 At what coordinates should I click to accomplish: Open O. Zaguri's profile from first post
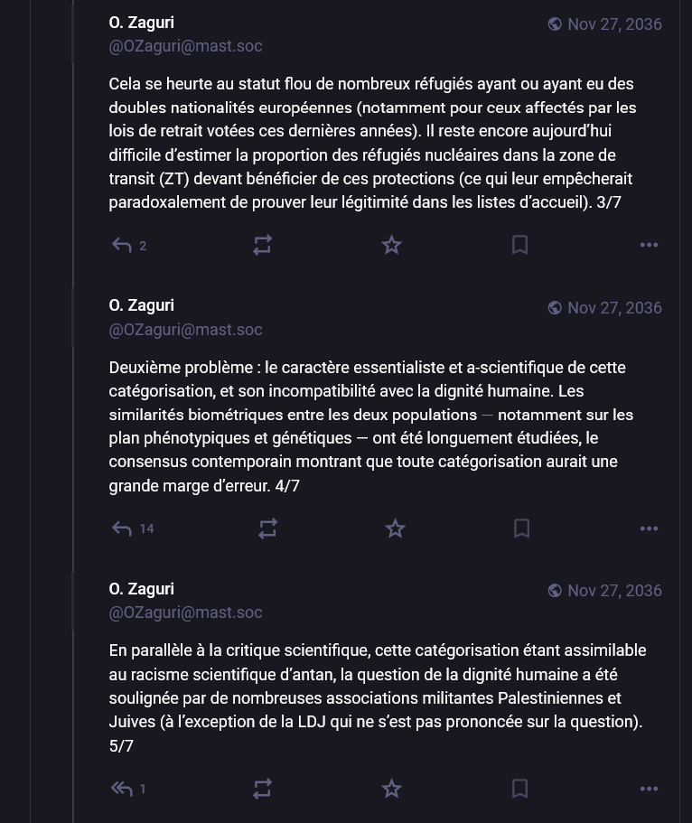[x=142, y=23]
